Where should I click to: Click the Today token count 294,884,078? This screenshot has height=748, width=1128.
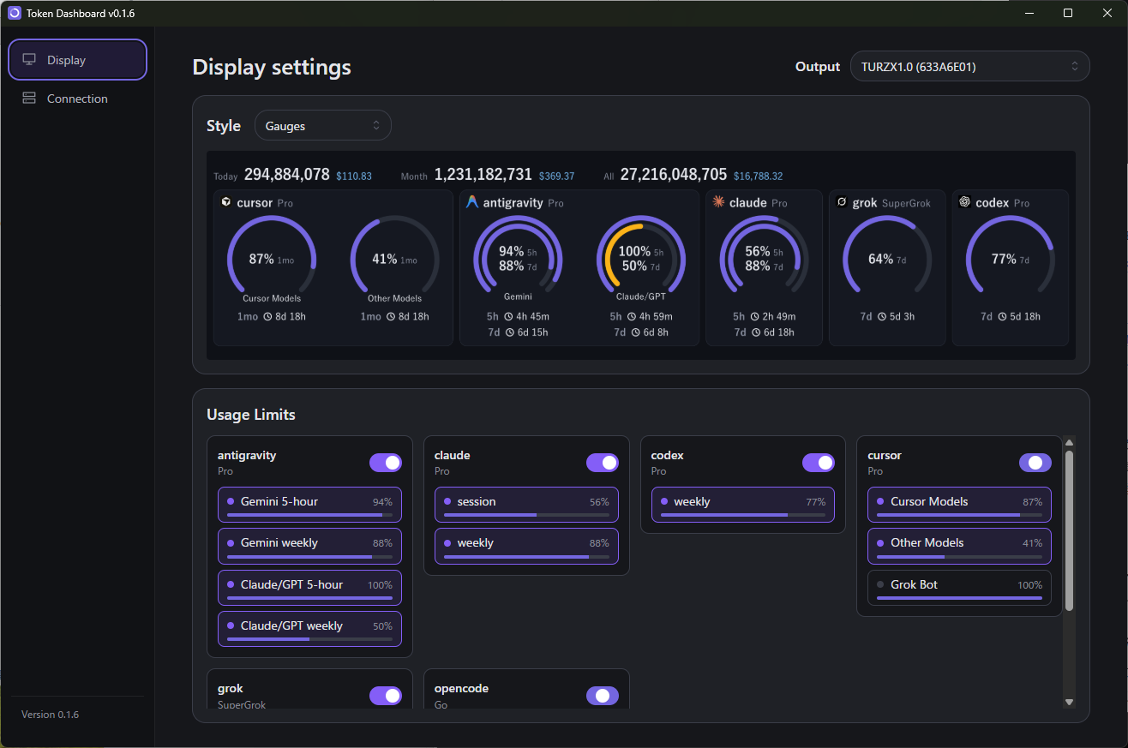287,174
